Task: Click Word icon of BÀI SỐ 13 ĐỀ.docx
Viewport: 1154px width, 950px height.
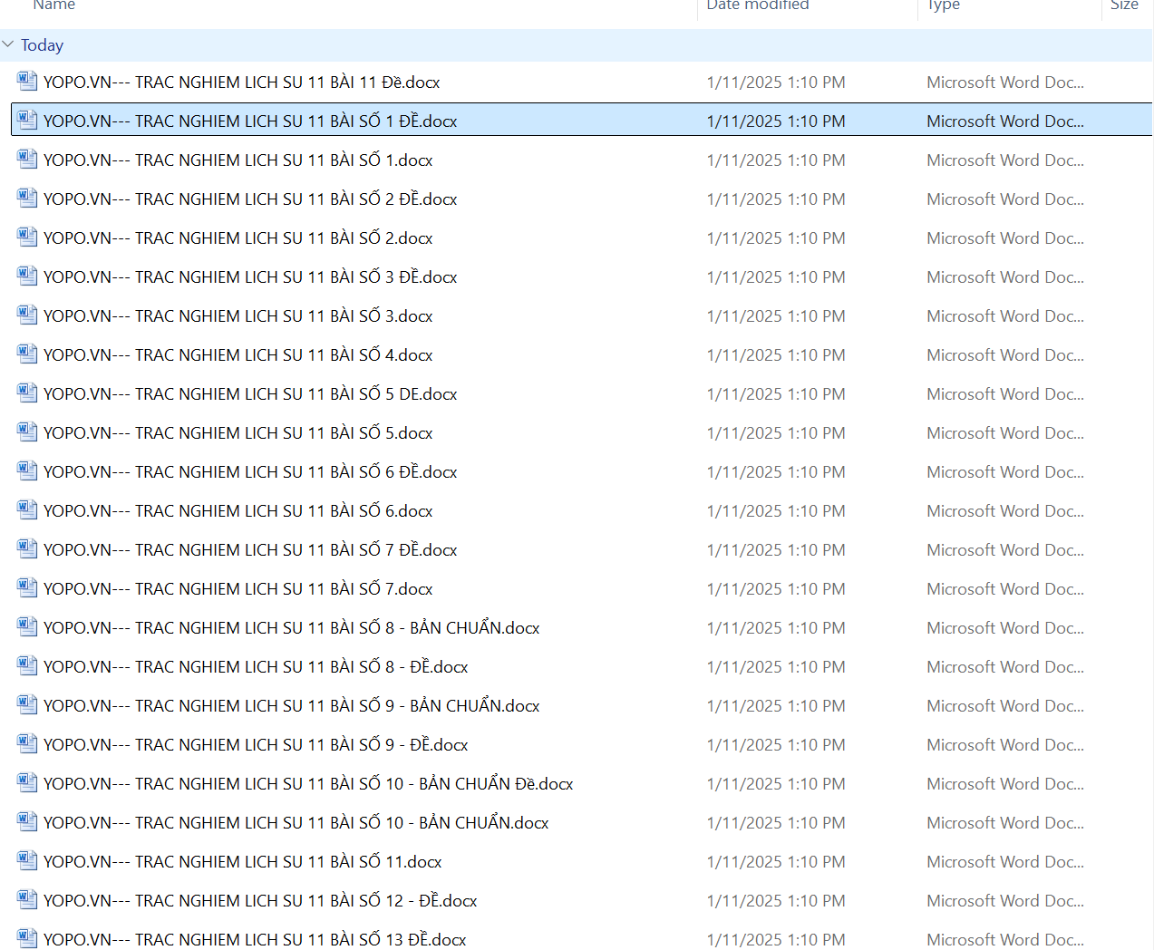Action: 27,939
